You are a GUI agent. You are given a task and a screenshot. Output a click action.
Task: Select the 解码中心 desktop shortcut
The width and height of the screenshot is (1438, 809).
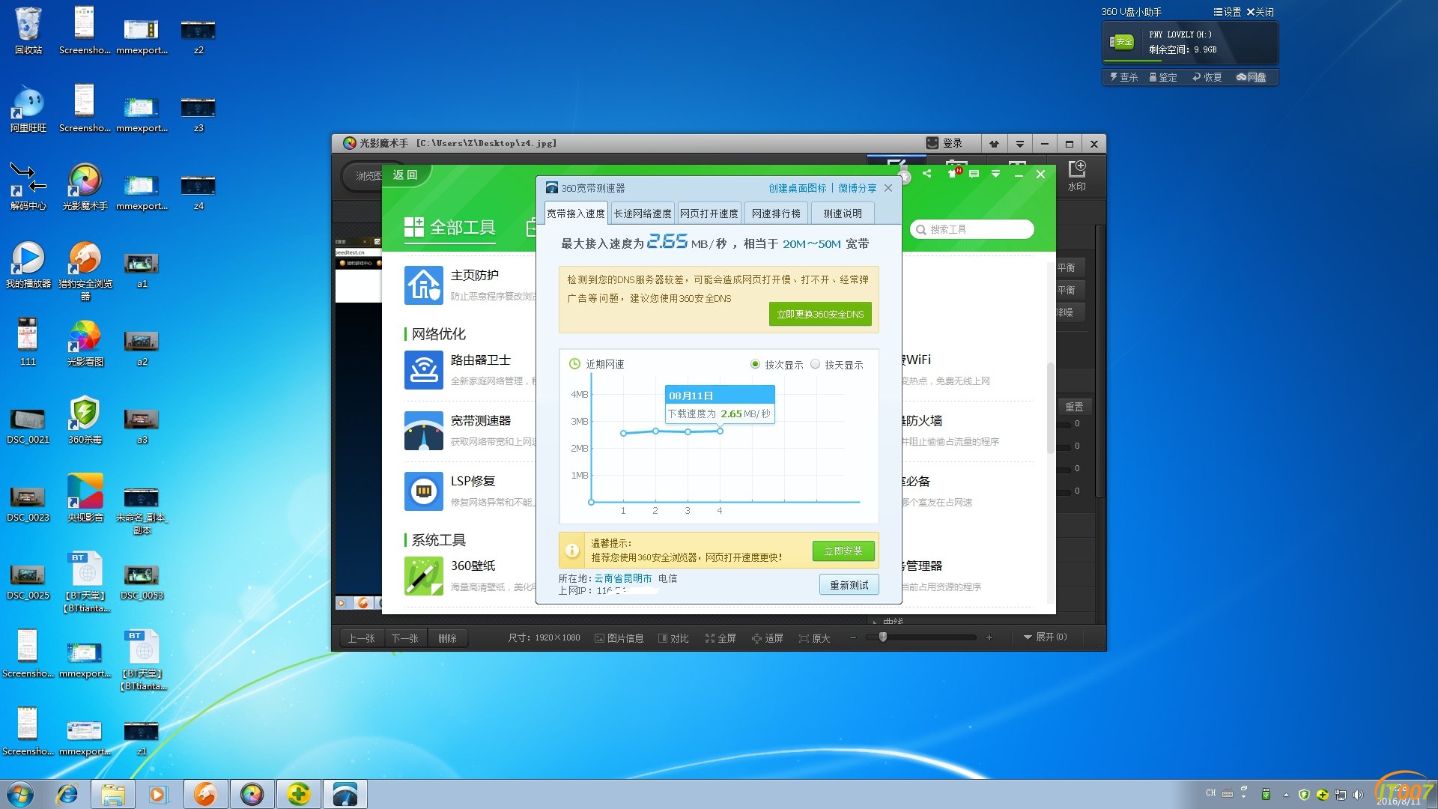(28, 186)
